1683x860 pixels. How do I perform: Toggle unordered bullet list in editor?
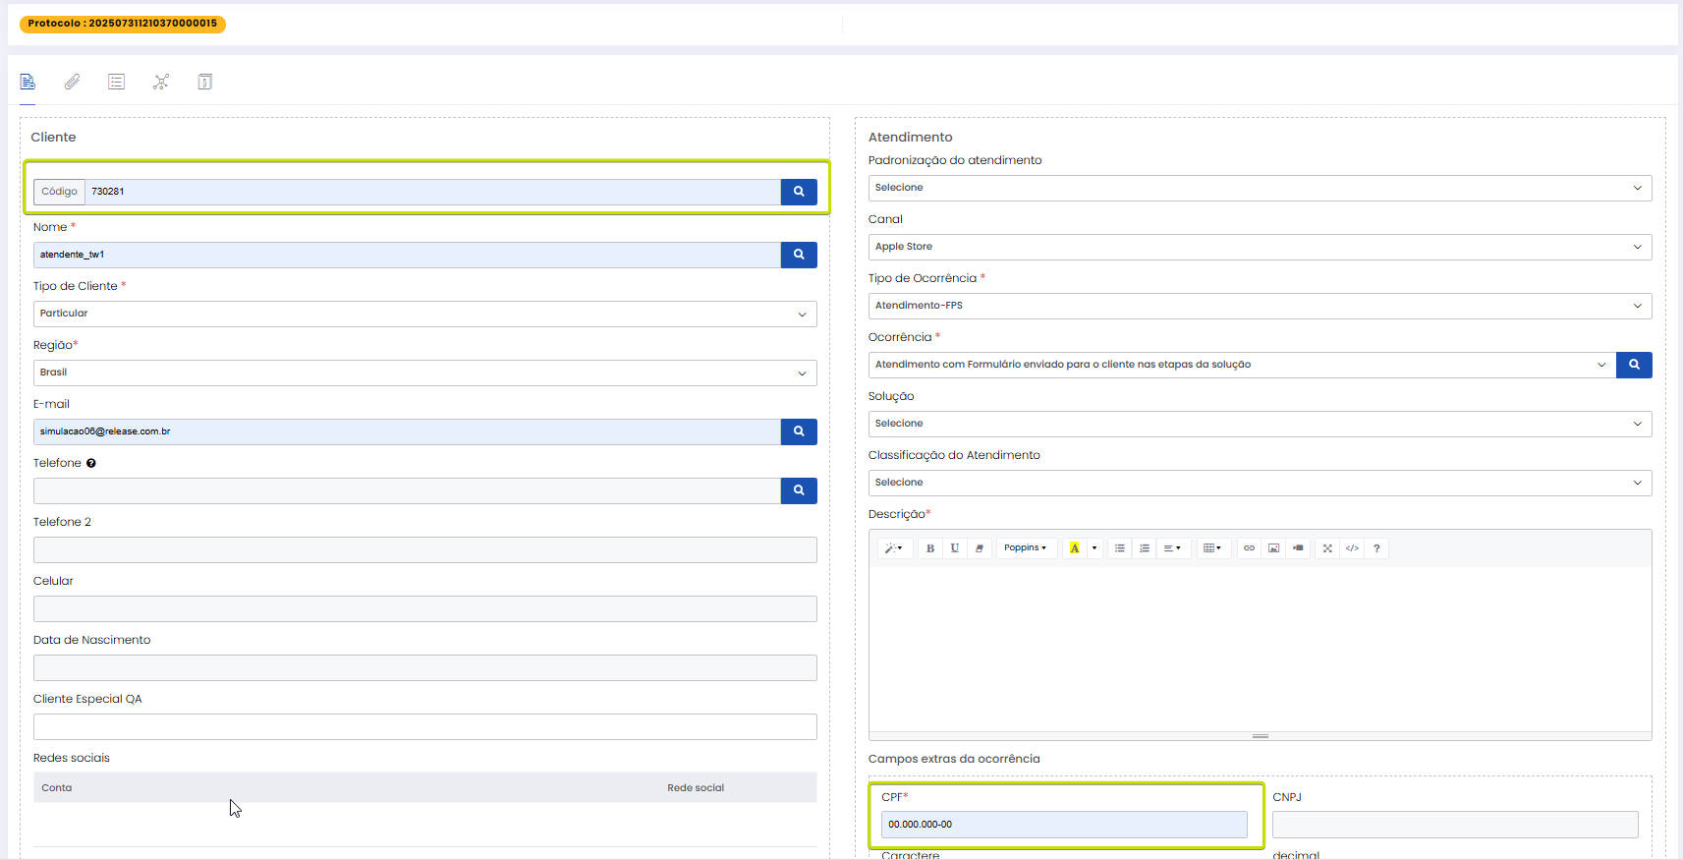tap(1120, 548)
